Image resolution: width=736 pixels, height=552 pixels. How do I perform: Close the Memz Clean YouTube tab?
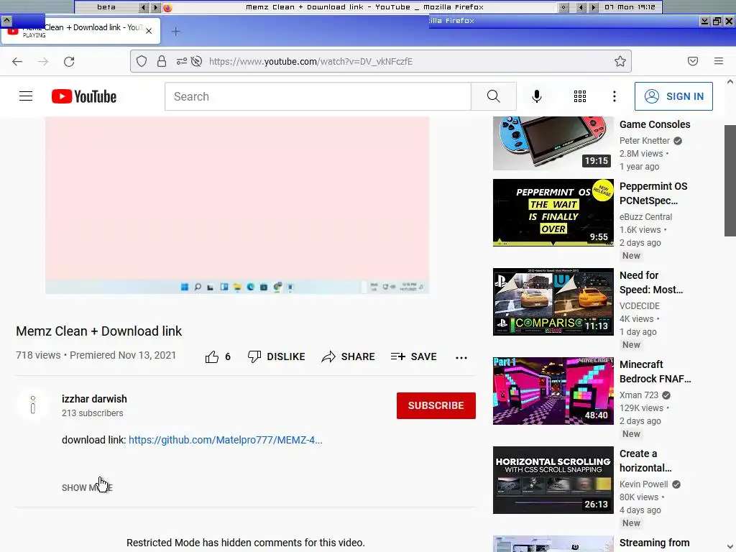tap(149, 31)
